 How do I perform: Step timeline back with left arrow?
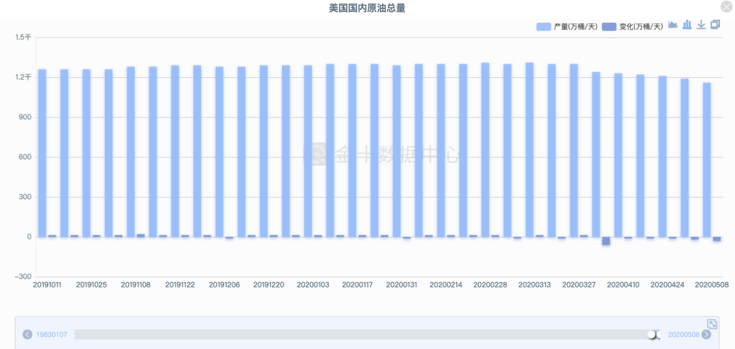(x=28, y=335)
